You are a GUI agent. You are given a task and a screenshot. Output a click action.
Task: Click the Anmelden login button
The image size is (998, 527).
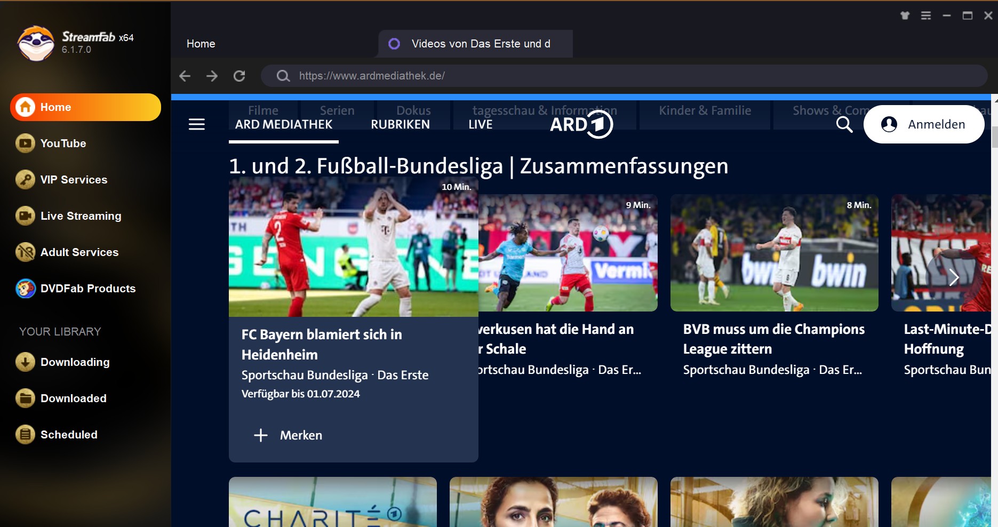[x=924, y=124]
